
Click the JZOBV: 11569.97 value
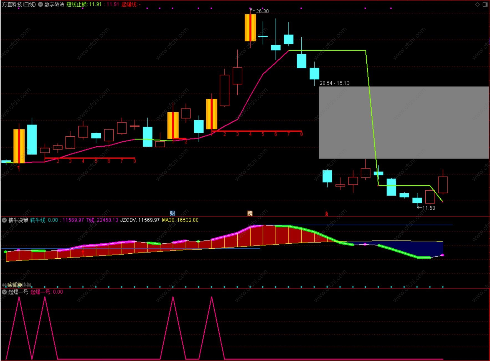point(140,220)
